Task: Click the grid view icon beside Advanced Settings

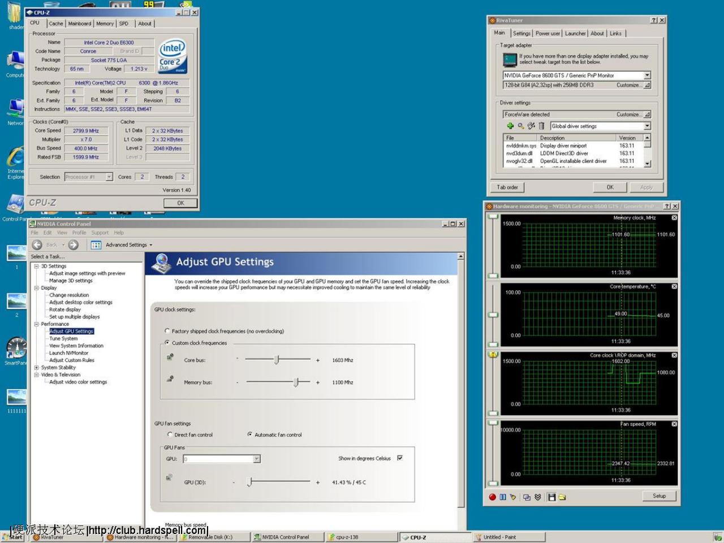Action: click(96, 245)
